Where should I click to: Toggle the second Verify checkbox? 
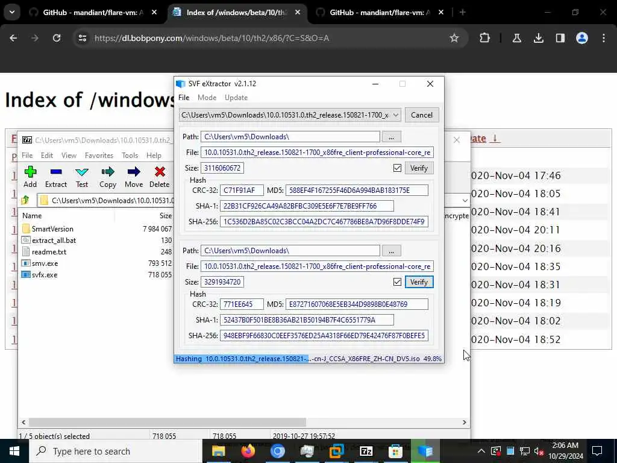click(x=397, y=282)
